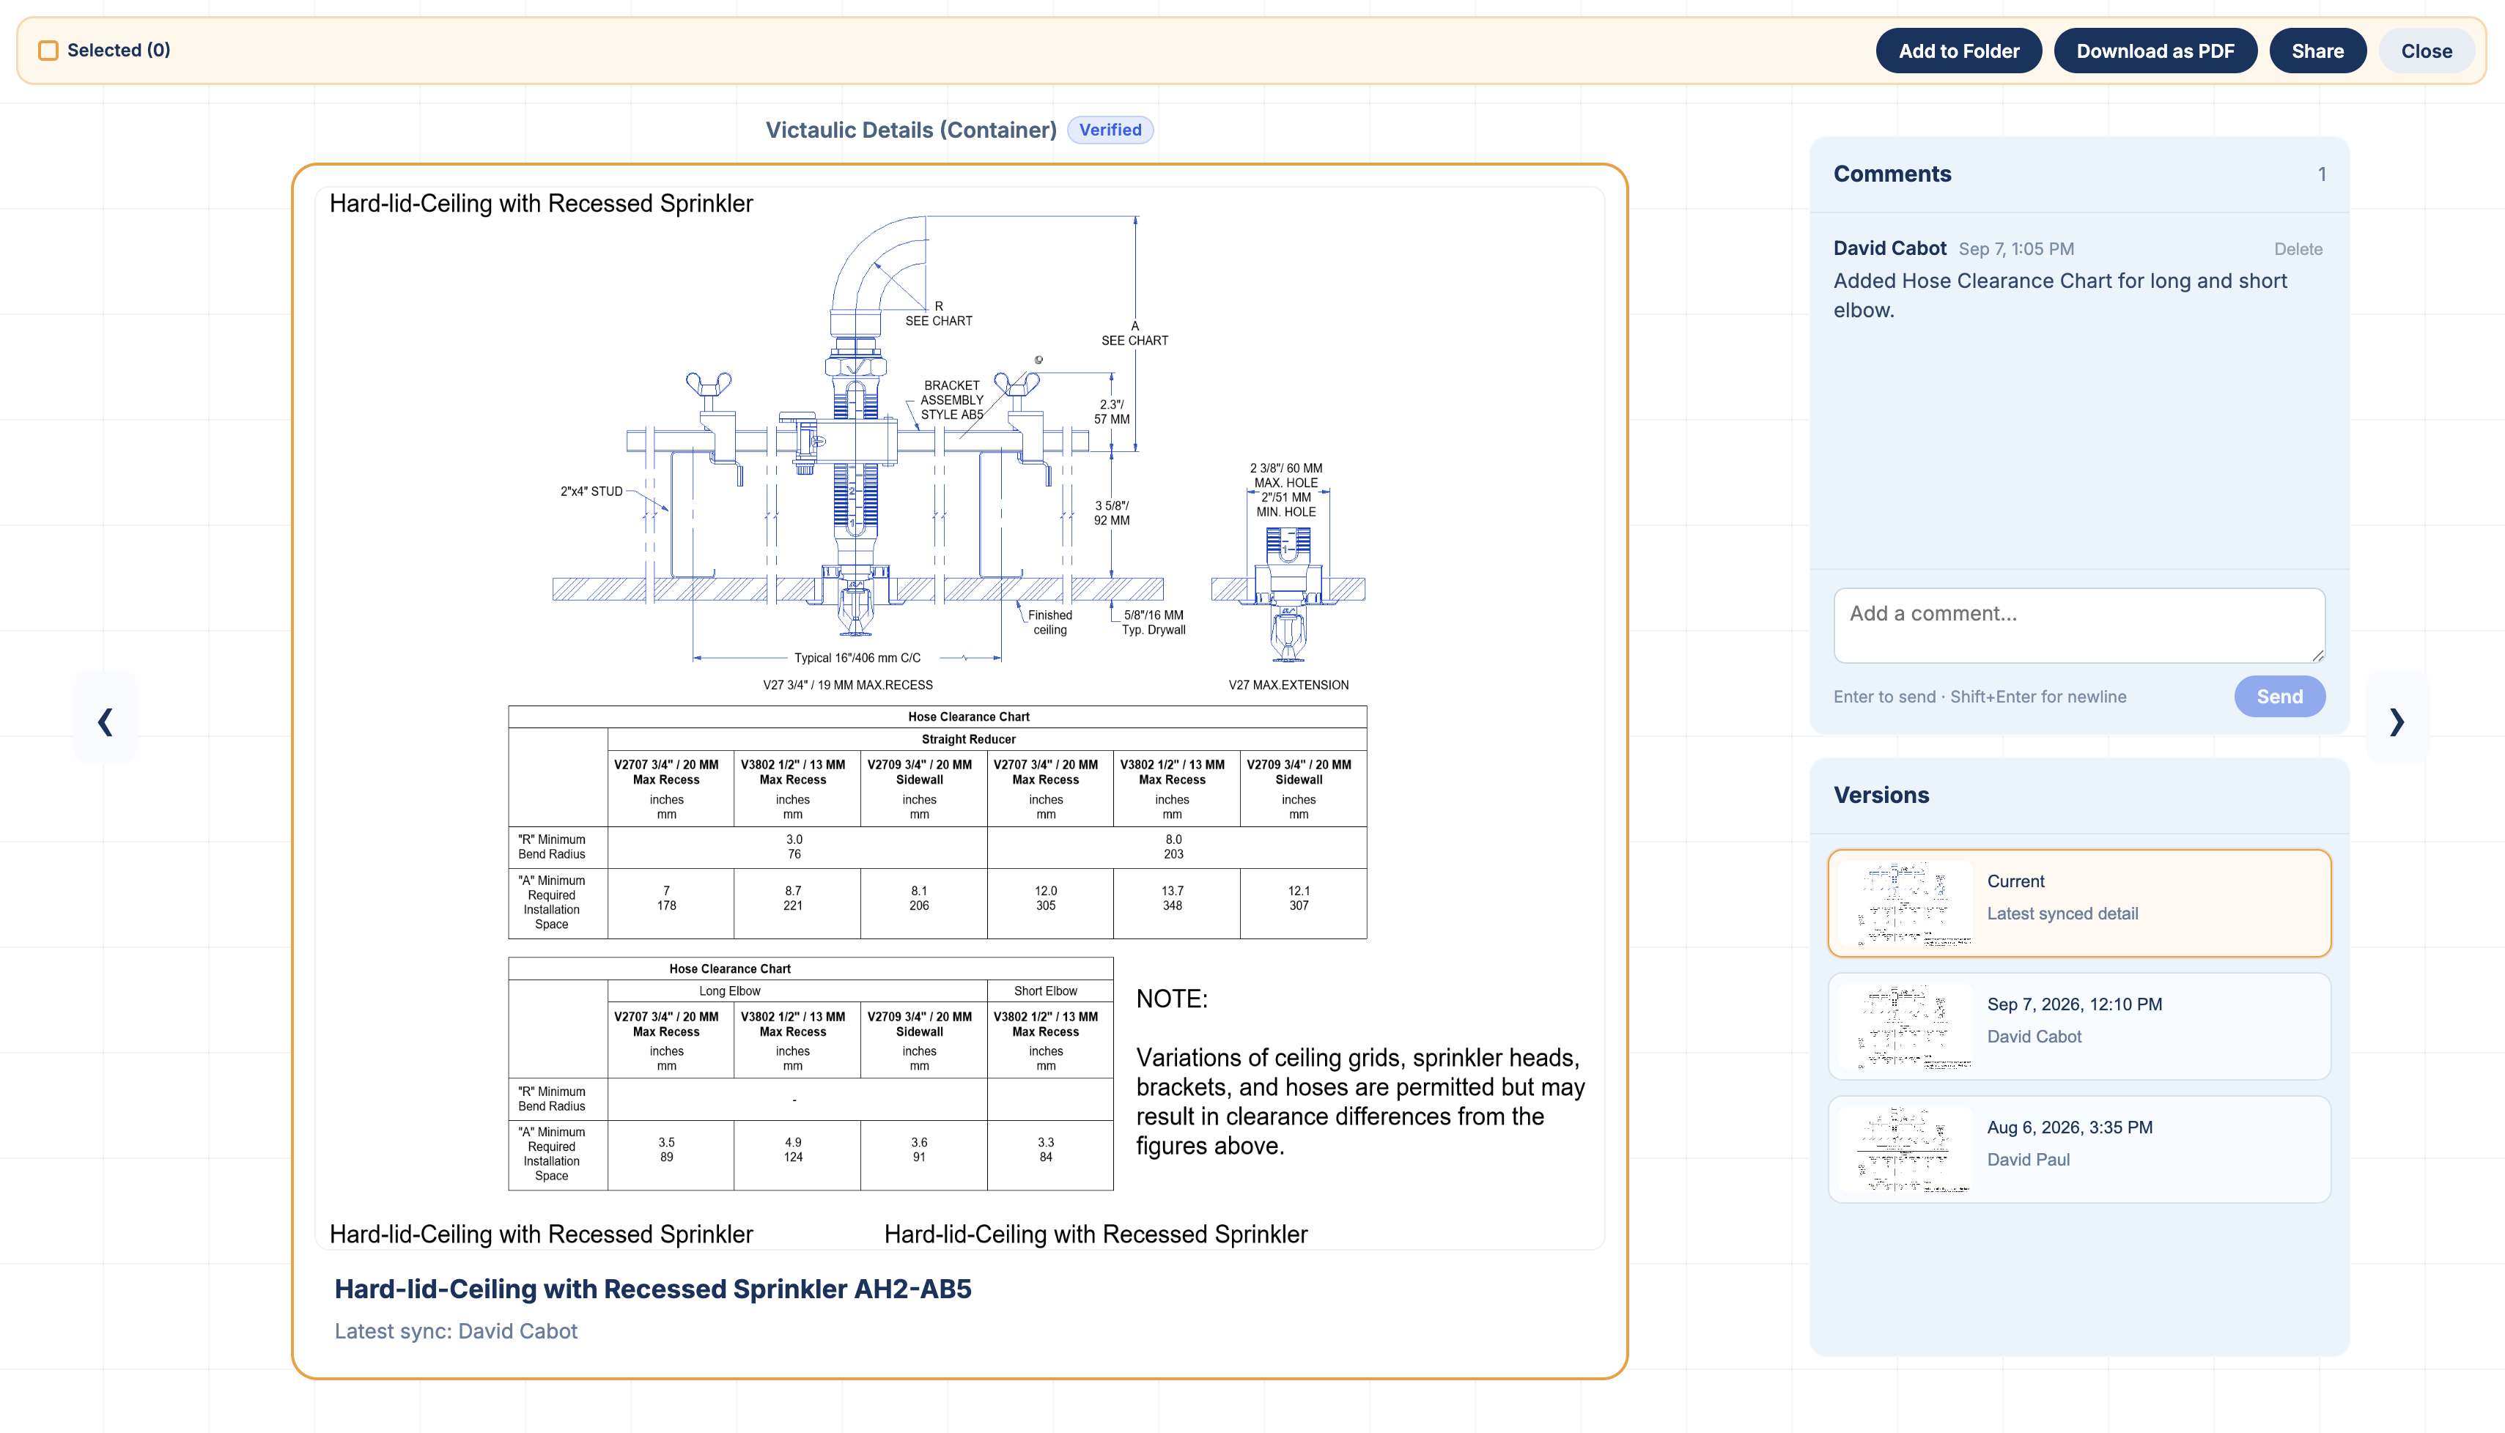This screenshot has height=1433, width=2505.
Task: Click the 'Enter to send · Shift+Enter for newline' hint
Action: point(1980,697)
